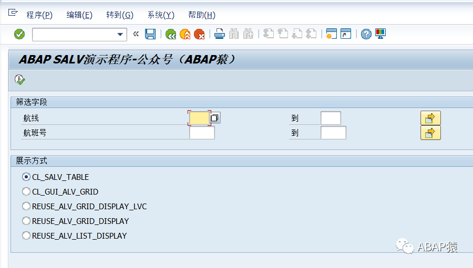Click the Save floppy disk icon

point(150,34)
